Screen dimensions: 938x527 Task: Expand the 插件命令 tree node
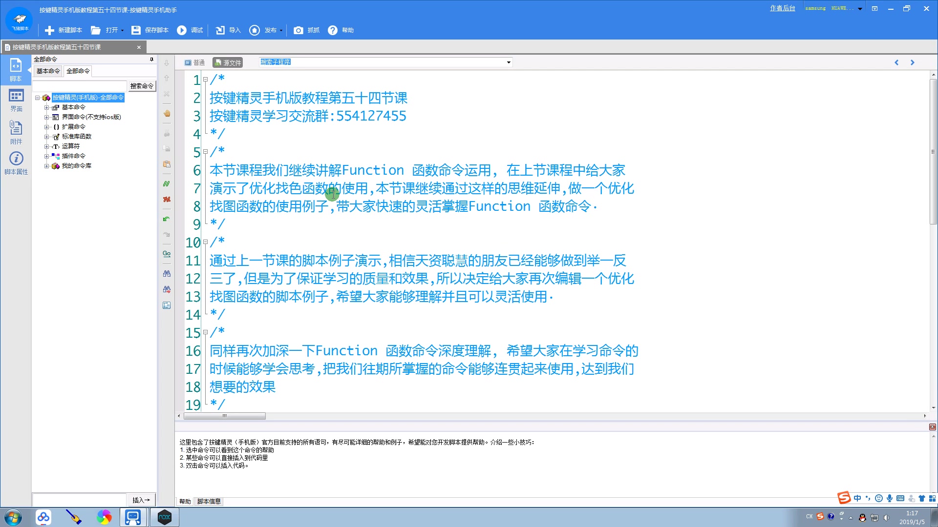pos(46,156)
